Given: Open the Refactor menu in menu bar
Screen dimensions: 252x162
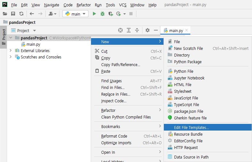Looking at the screenshot, I should point(84,5).
